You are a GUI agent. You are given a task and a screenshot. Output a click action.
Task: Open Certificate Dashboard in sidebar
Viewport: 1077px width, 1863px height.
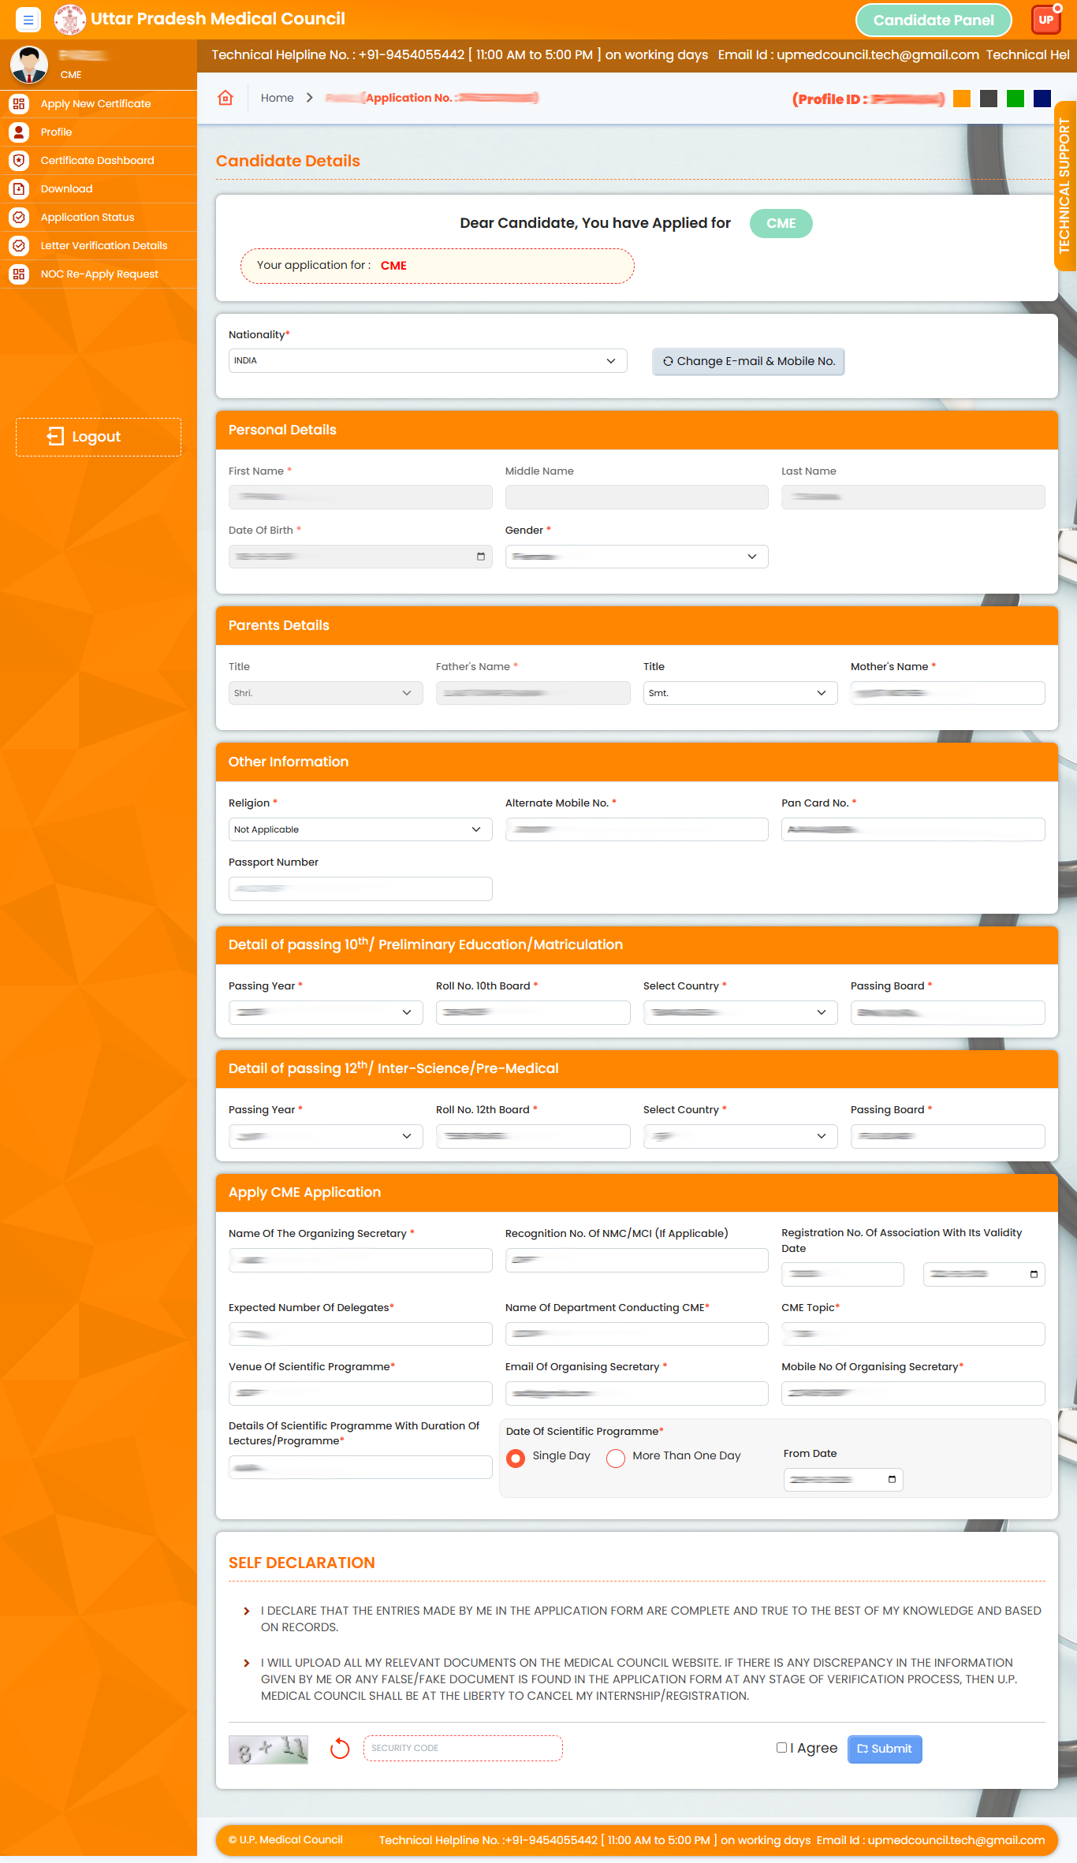(97, 160)
